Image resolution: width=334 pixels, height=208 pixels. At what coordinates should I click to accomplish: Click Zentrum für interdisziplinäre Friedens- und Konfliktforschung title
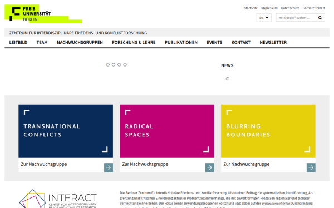click(x=78, y=33)
